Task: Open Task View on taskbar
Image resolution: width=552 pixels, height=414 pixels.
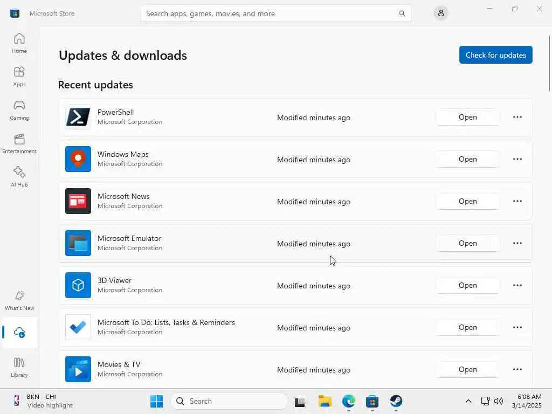Action: click(300, 401)
